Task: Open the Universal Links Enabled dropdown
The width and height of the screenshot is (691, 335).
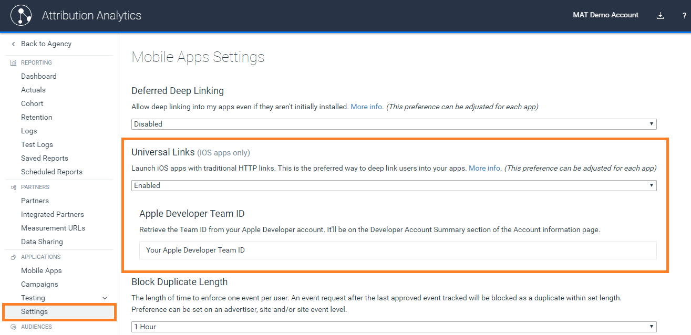Action: pos(394,185)
